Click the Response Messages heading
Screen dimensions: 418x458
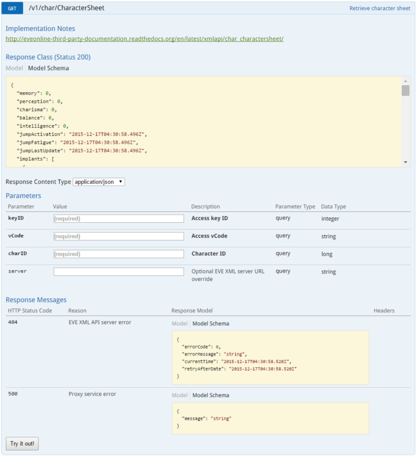tap(36, 300)
